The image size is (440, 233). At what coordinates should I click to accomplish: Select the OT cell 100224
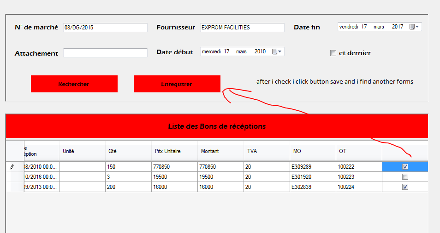coord(359,187)
